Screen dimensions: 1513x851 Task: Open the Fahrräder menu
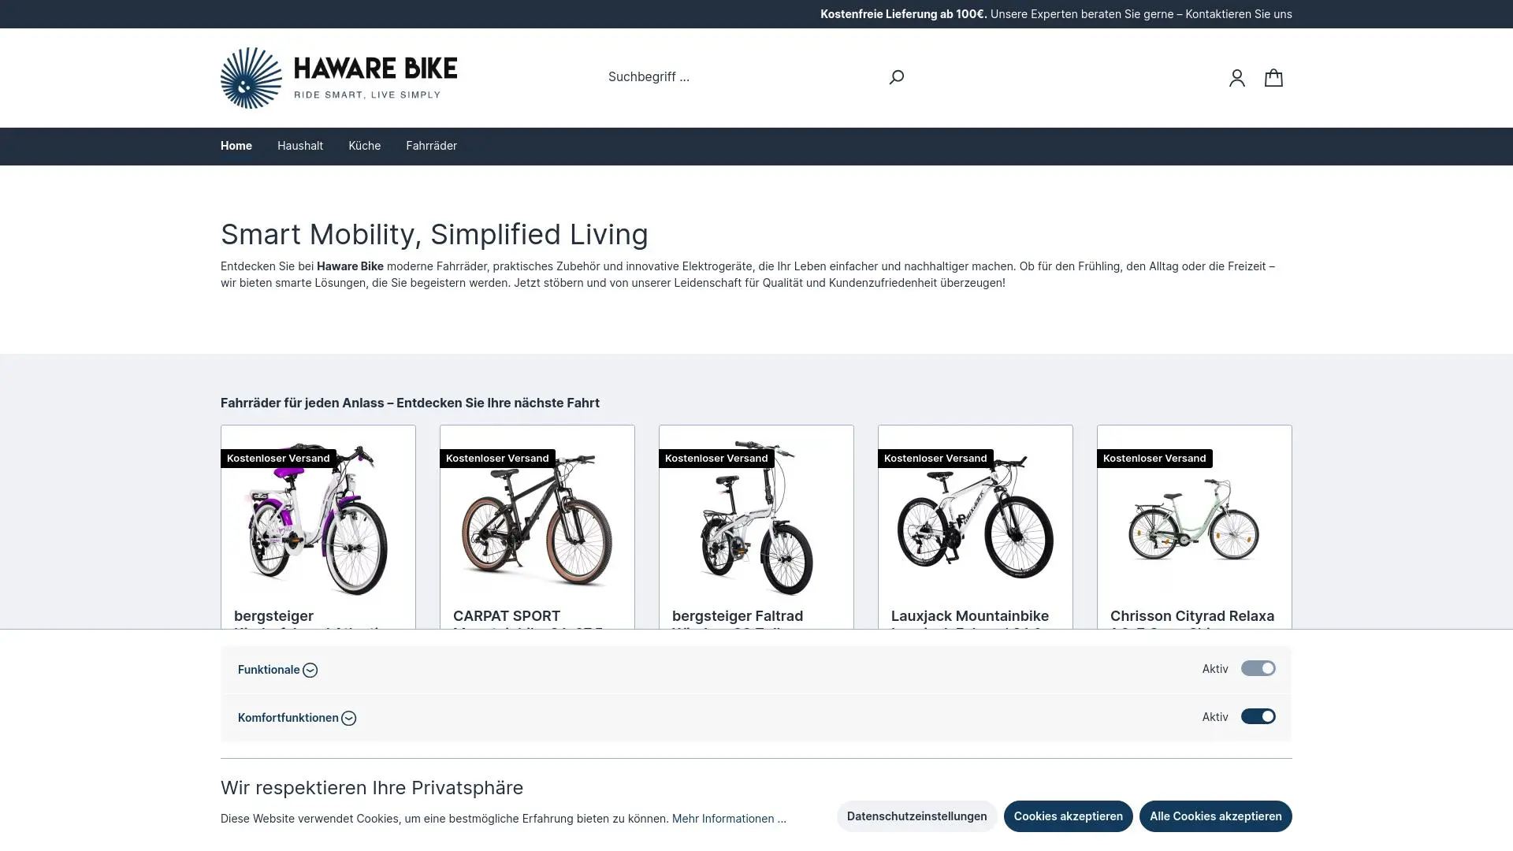pos(431,146)
